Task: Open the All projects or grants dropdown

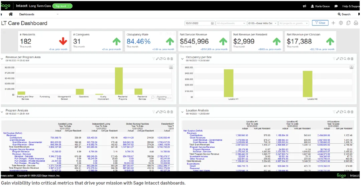Action: point(293,23)
